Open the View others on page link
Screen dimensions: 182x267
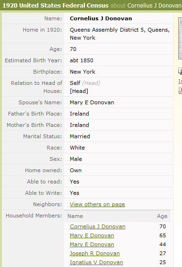(x=97, y=204)
